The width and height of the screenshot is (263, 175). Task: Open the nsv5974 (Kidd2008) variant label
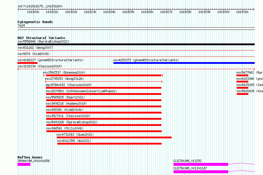(34, 54)
